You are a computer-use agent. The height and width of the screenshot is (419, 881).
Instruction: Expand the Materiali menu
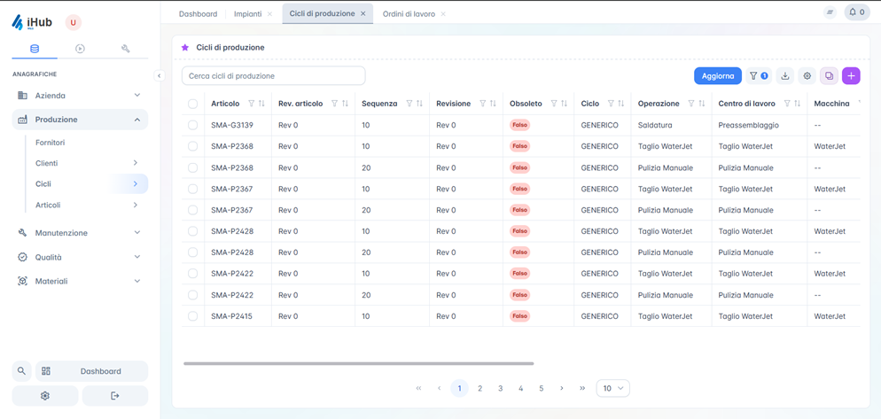click(80, 282)
